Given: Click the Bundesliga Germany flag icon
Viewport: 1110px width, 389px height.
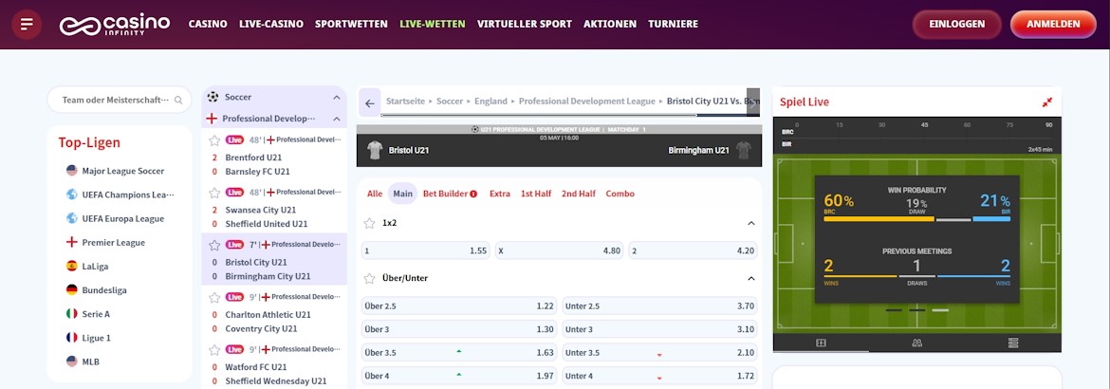Looking at the screenshot, I should click(71, 289).
